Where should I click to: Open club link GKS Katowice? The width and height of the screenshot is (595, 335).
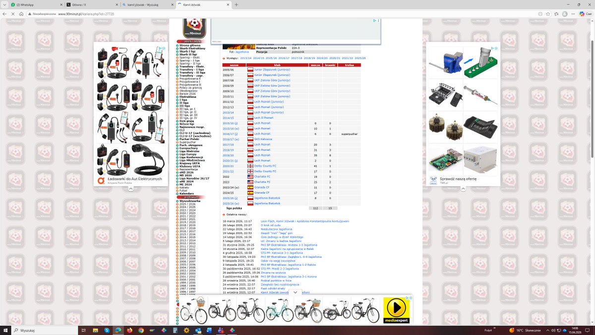pos(263,139)
